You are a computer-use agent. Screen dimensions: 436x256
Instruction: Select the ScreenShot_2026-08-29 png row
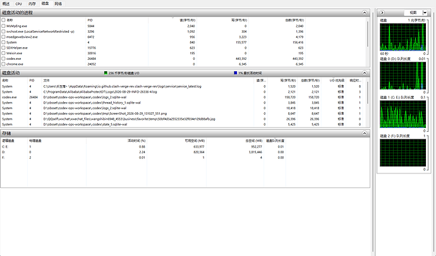(183, 113)
